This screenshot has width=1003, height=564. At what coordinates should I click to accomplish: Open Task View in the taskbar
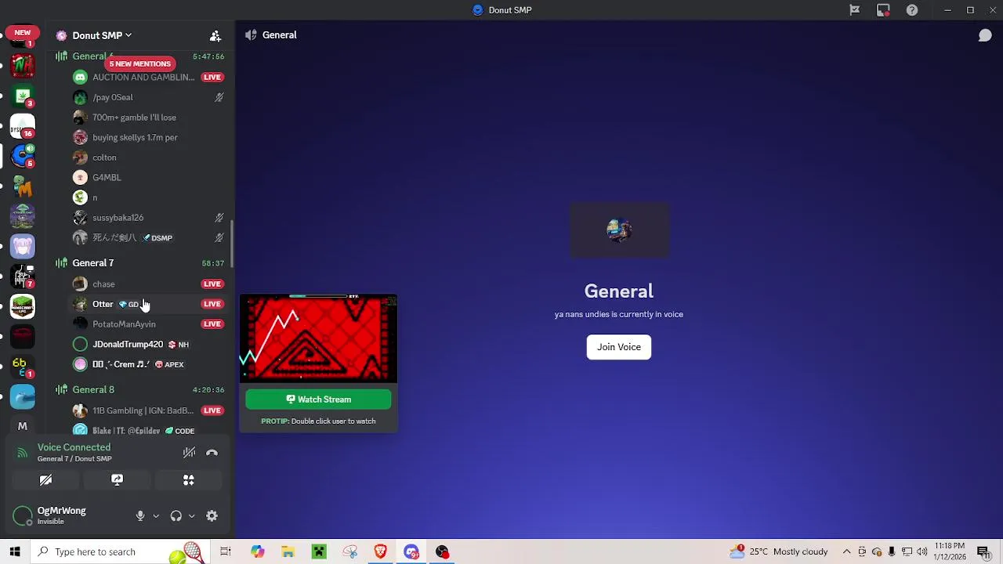(x=226, y=551)
